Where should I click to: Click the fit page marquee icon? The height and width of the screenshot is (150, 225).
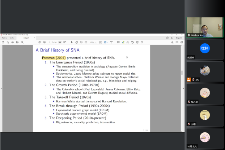tap(101, 42)
